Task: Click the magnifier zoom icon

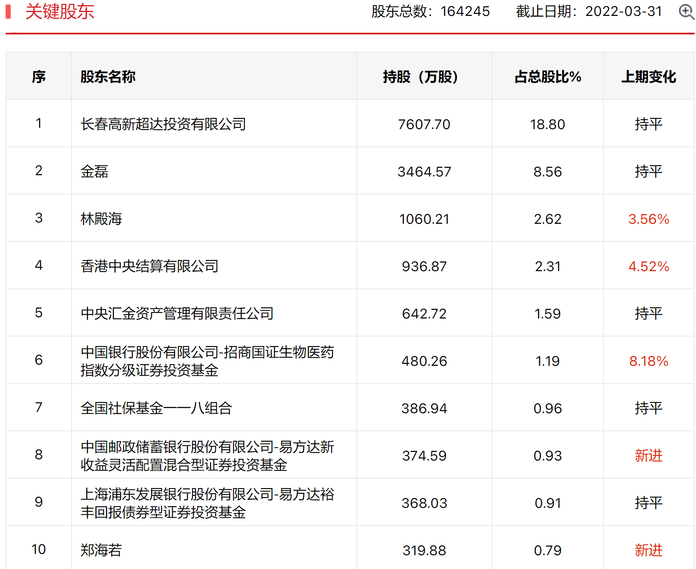Action: tap(687, 12)
